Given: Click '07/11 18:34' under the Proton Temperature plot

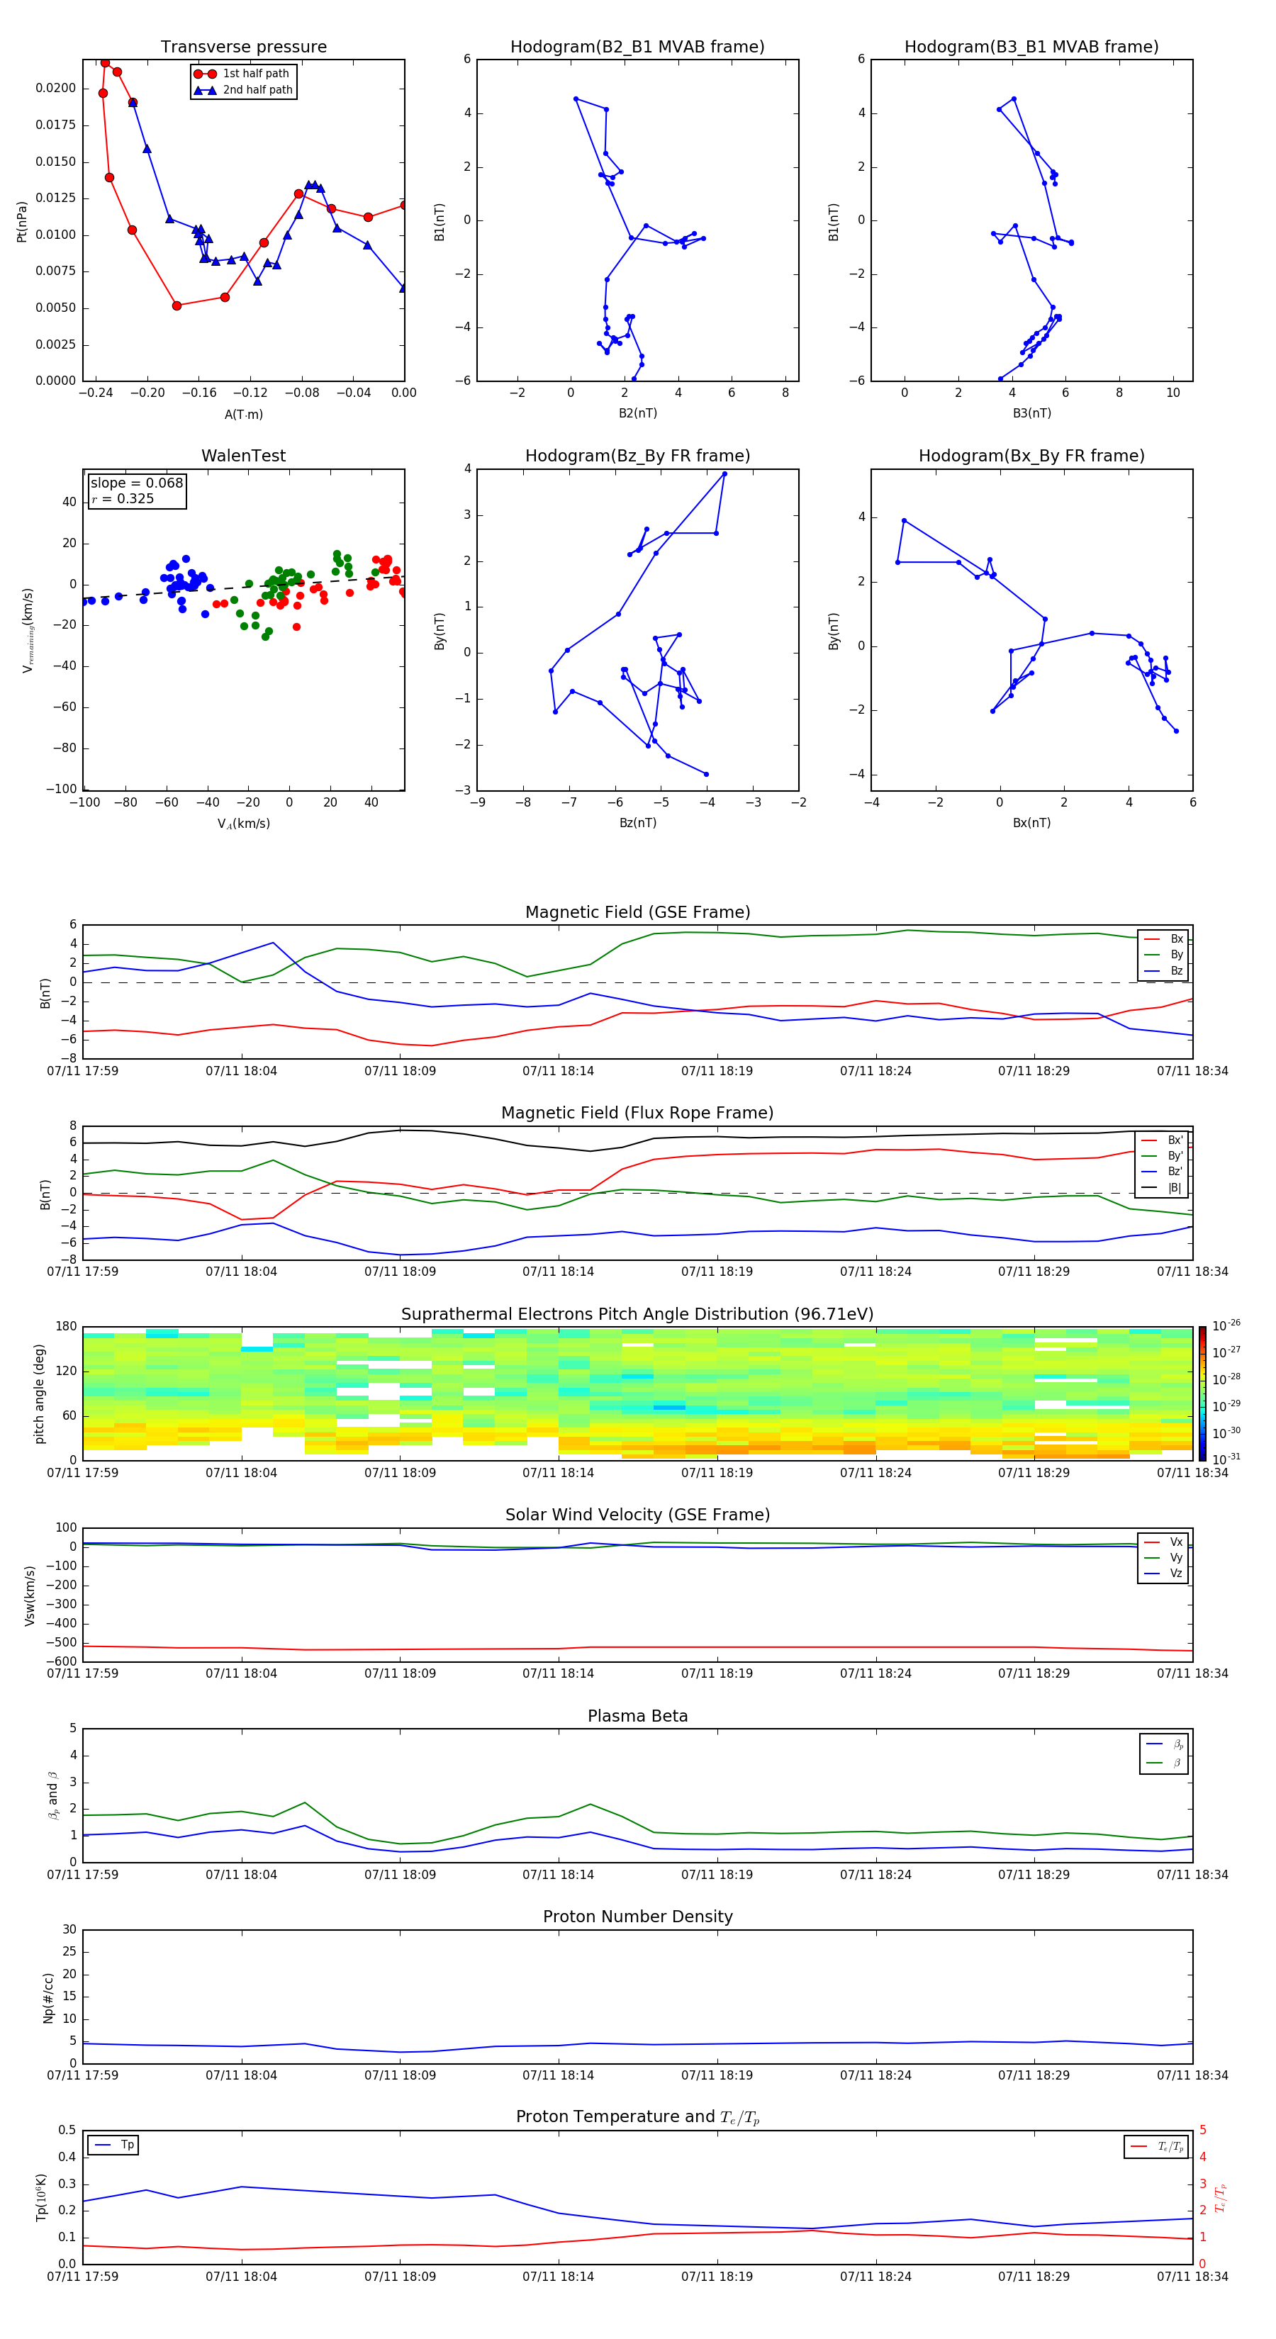Looking at the screenshot, I should (x=1192, y=2277).
